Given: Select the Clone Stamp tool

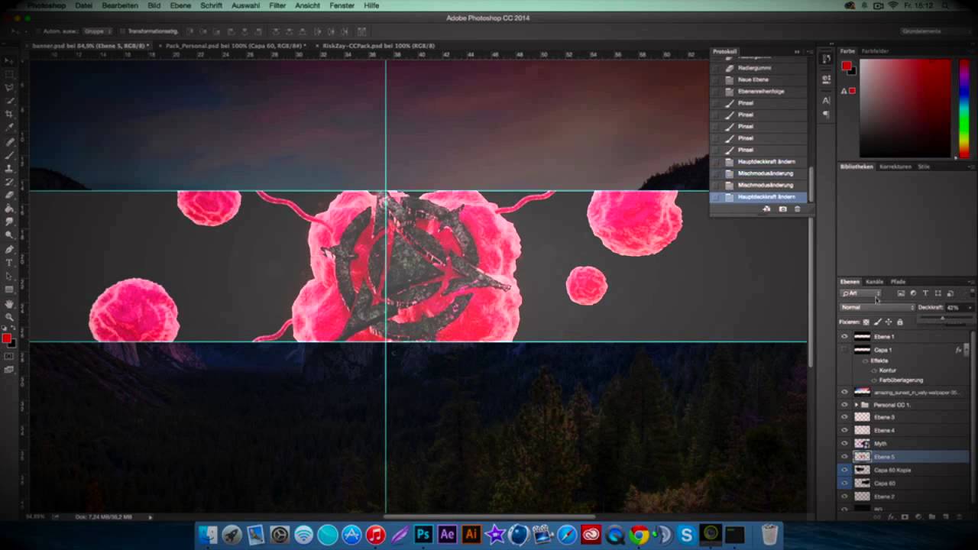Looking at the screenshot, I should pos(9,169).
